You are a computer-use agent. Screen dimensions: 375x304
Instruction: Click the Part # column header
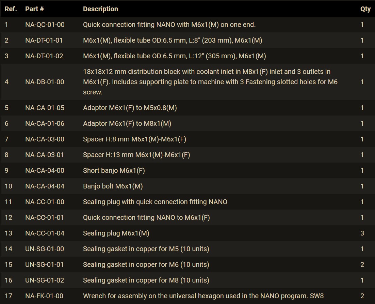coord(34,9)
